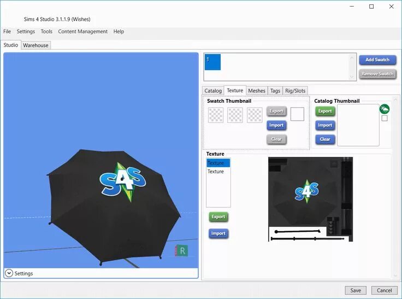Select the Texture tab
The height and width of the screenshot is (299, 402).
pos(235,90)
